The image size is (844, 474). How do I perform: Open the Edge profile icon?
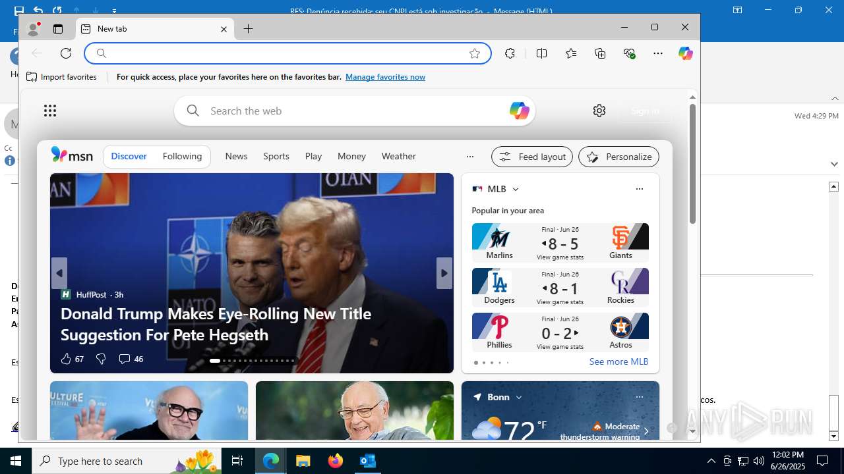[33, 28]
